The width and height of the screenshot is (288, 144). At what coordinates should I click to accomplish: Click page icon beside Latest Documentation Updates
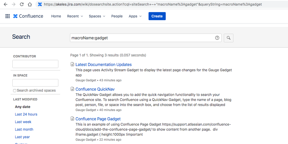tap(72, 64)
